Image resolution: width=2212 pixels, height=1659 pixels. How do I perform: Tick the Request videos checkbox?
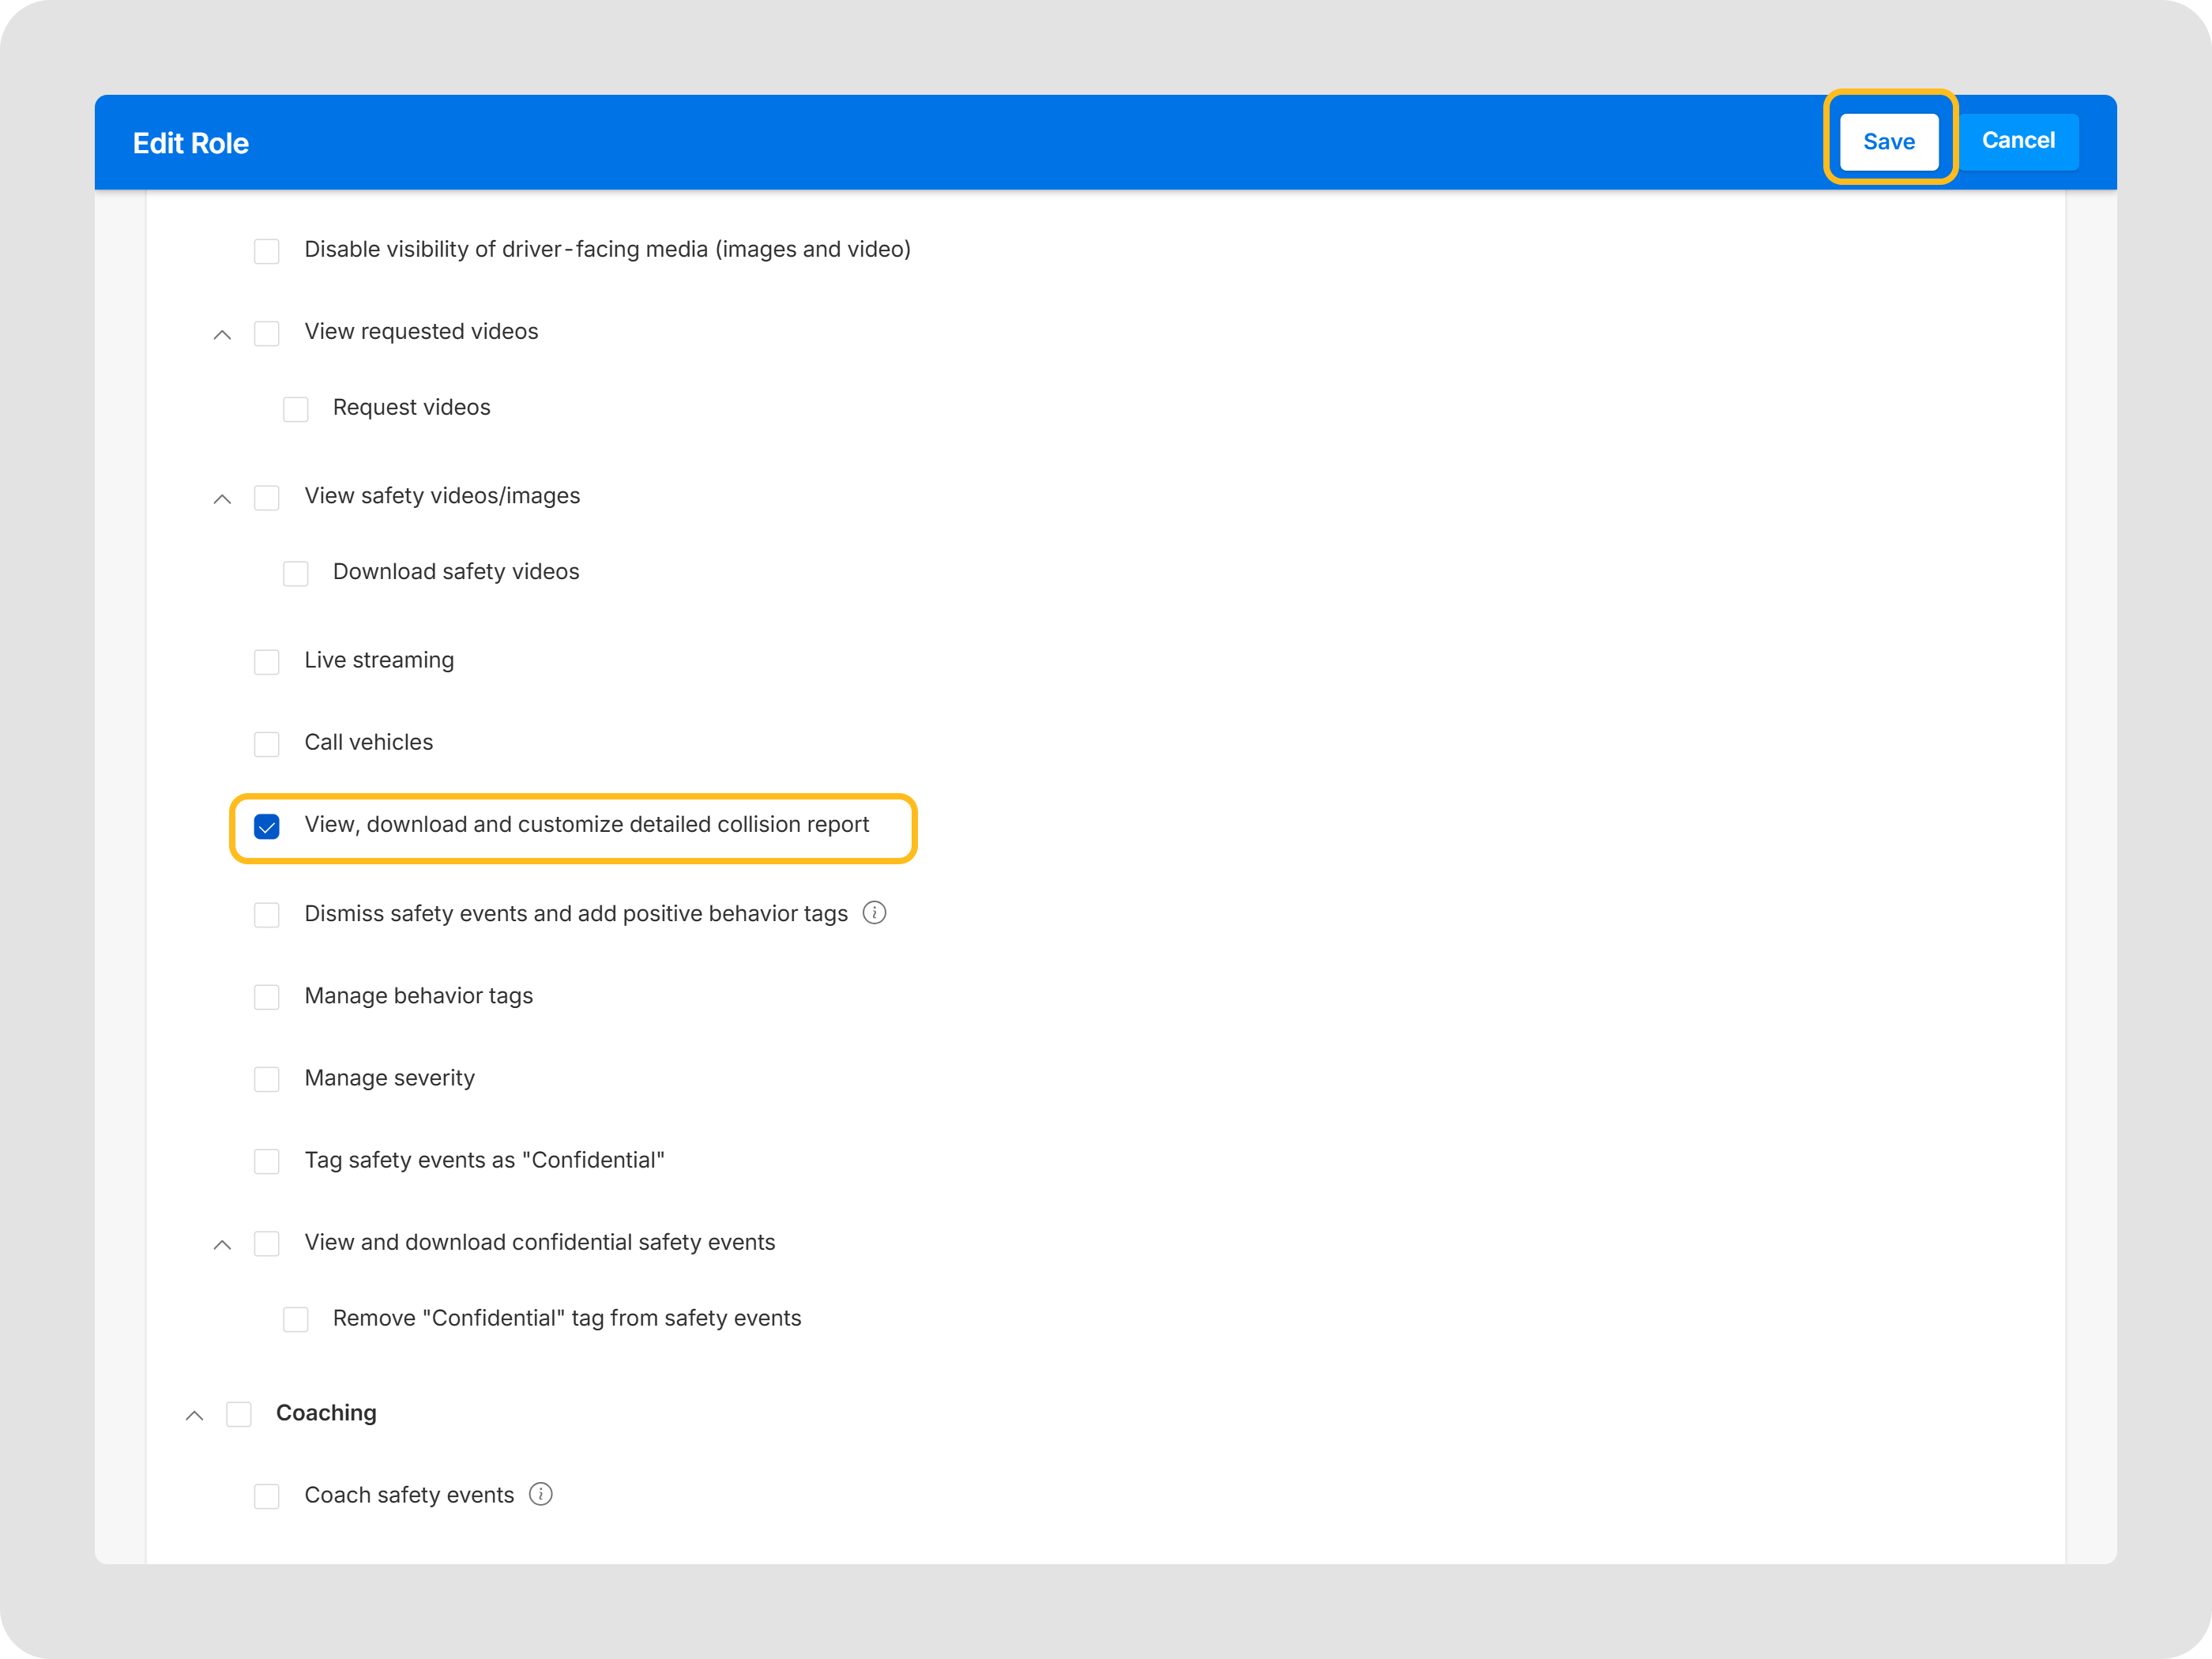(296, 409)
